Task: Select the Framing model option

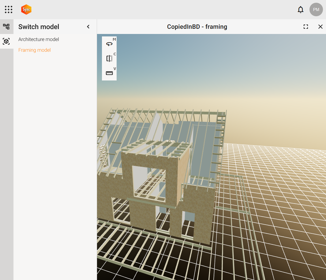Action: [35, 50]
